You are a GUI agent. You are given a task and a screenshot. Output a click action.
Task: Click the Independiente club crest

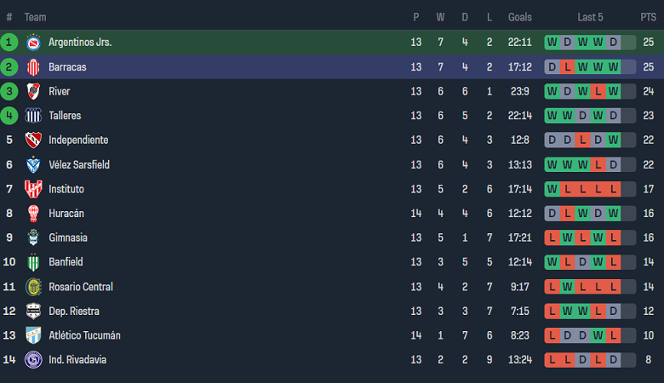(x=33, y=140)
